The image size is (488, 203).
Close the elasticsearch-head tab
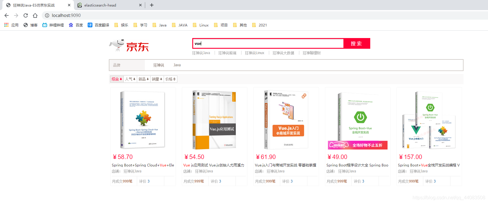pyautogui.click(x=141, y=5)
